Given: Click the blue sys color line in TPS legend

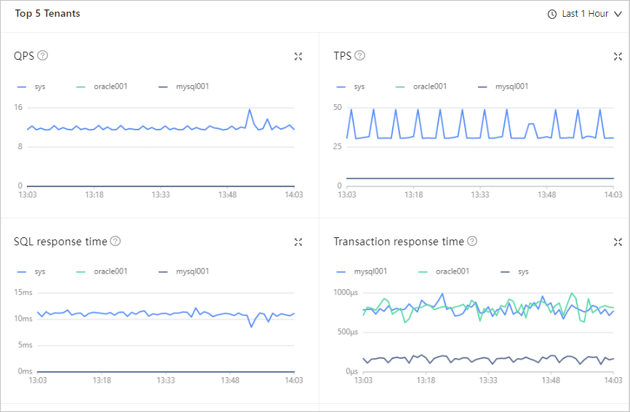Looking at the screenshot, I should (x=341, y=86).
